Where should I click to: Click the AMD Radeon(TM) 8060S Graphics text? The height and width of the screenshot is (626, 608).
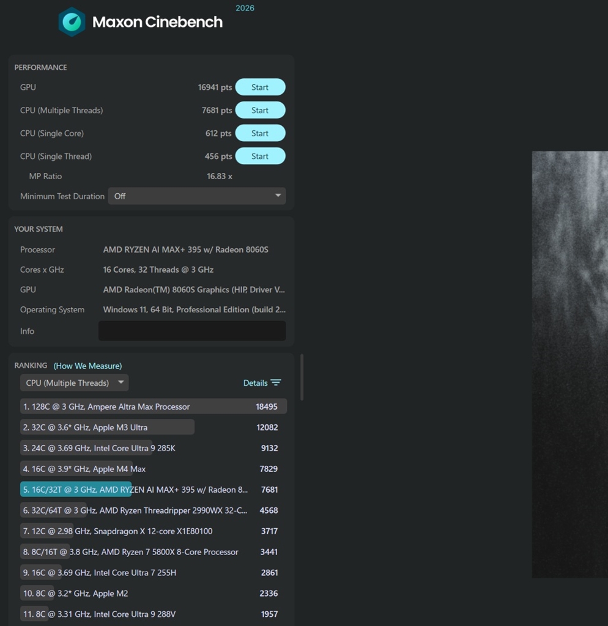(194, 289)
